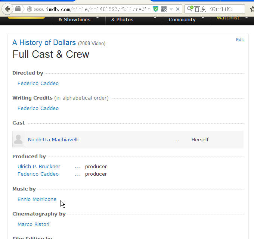The width and height of the screenshot is (254, 239).
Task: Click Nicoletta Machiavelli's placeholder photo
Action: (x=18, y=139)
